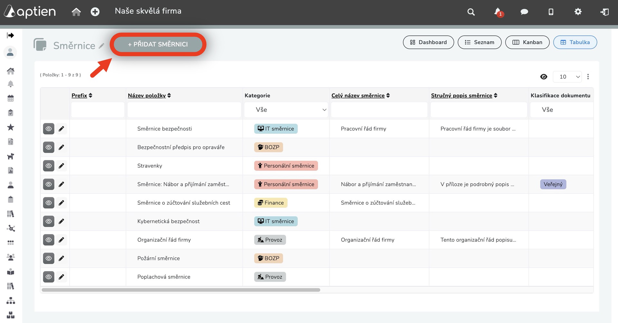Open the mobile device icon in header
The height and width of the screenshot is (323, 618).
click(551, 12)
